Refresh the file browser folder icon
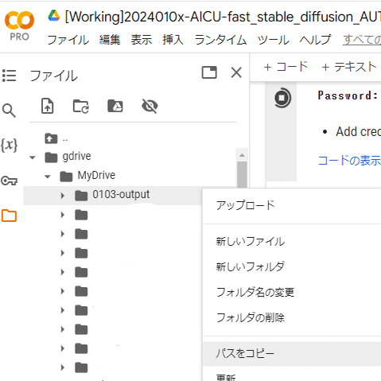Screen dimensions: 381x381 click(81, 107)
